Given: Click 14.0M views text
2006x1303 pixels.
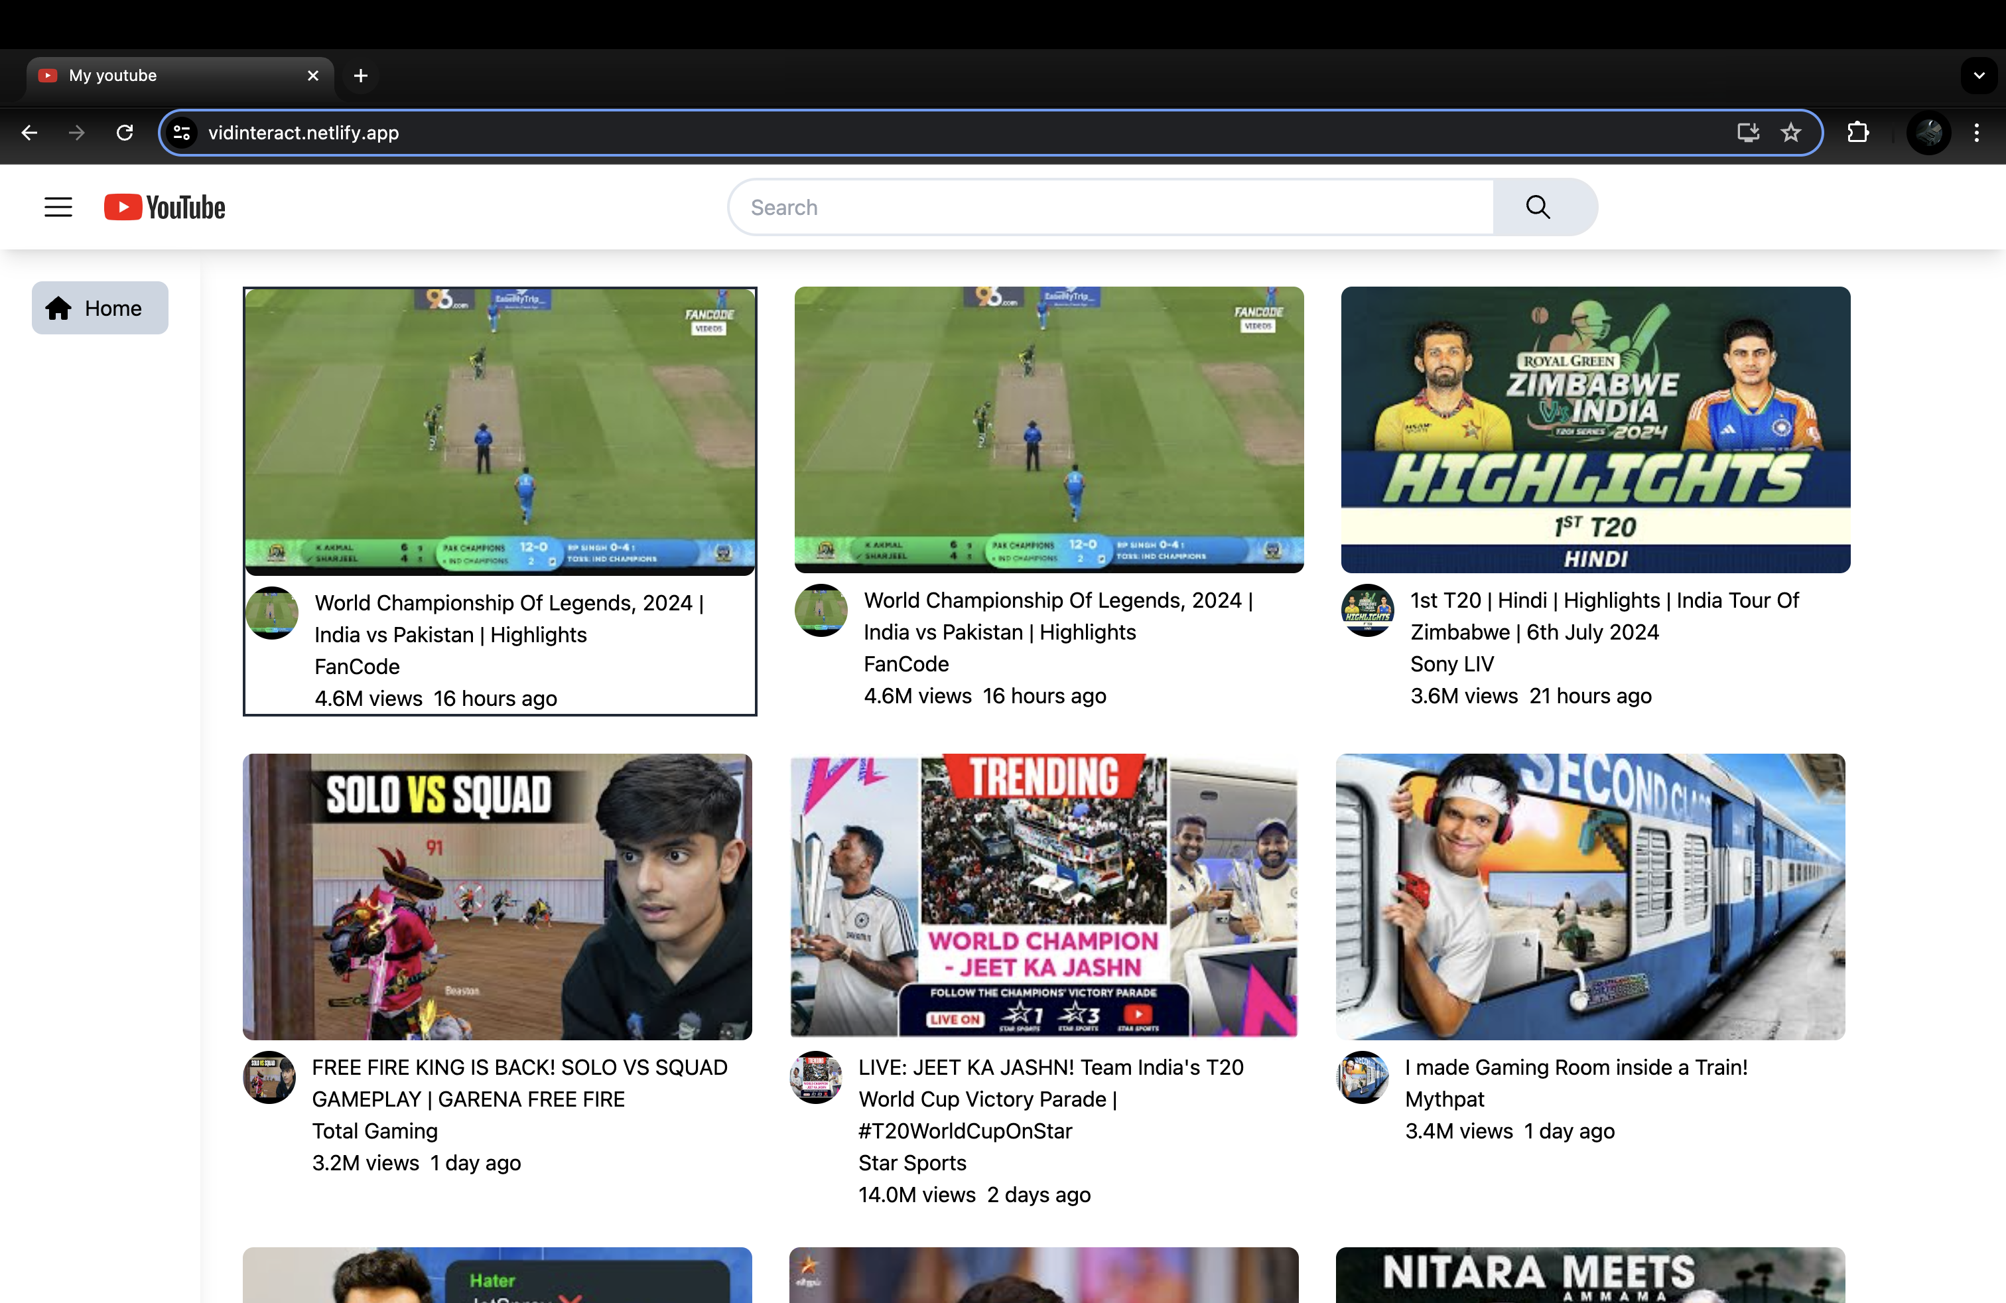Looking at the screenshot, I should (x=917, y=1195).
